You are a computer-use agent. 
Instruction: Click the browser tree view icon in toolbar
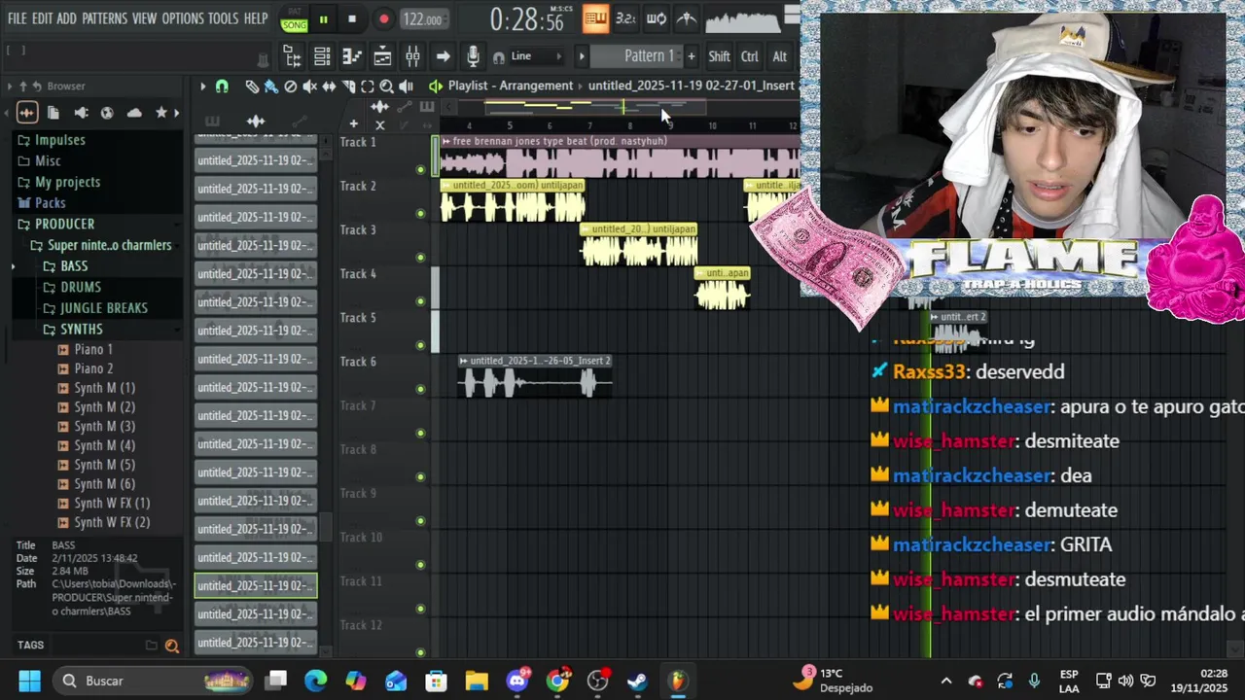(x=293, y=56)
